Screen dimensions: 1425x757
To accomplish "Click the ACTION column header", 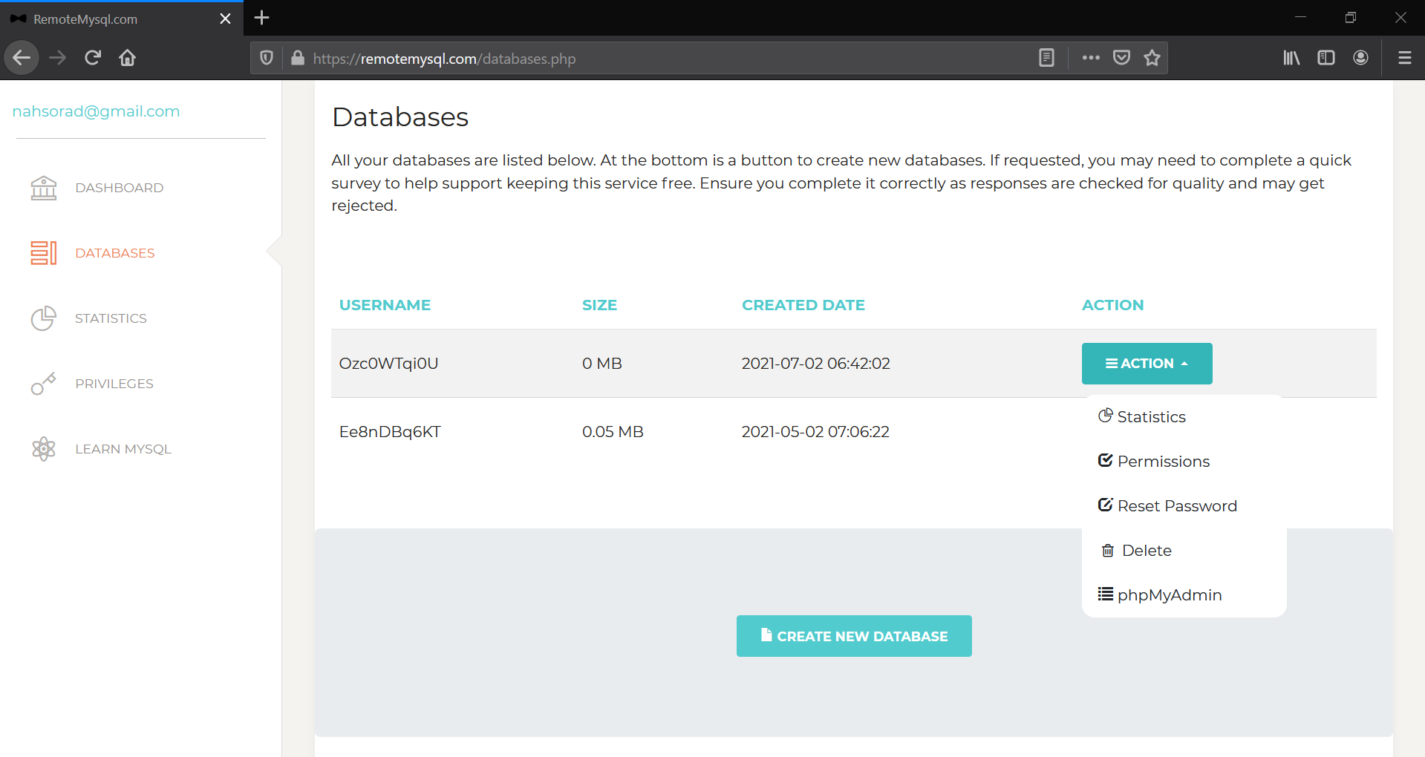I will [1112, 305].
